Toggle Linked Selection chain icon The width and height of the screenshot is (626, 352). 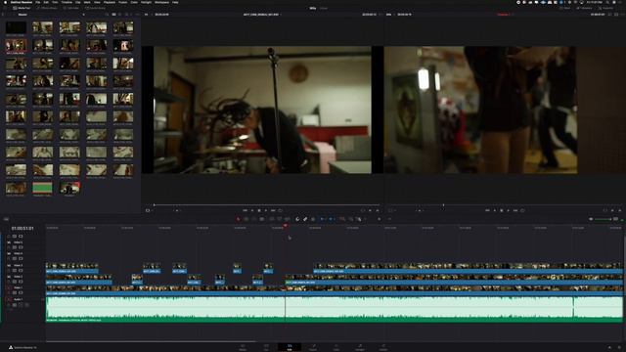(x=305, y=219)
